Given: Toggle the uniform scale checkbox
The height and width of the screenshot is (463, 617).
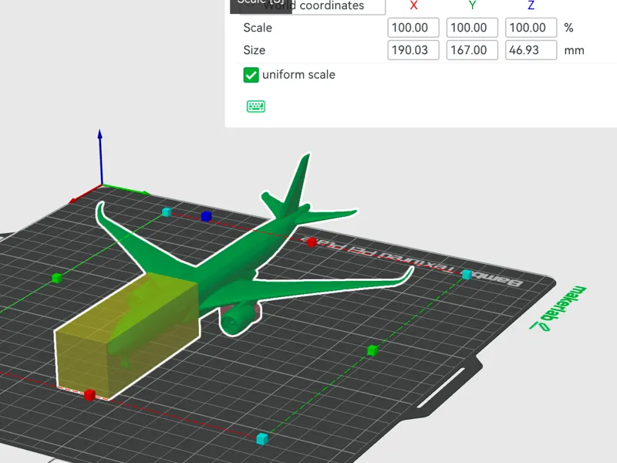Looking at the screenshot, I should [x=251, y=75].
